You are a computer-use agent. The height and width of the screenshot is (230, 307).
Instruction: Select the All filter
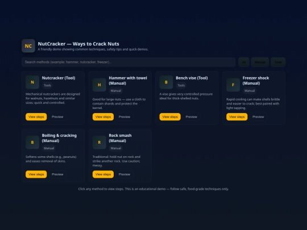pyautogui.click(x=244, y=62)
